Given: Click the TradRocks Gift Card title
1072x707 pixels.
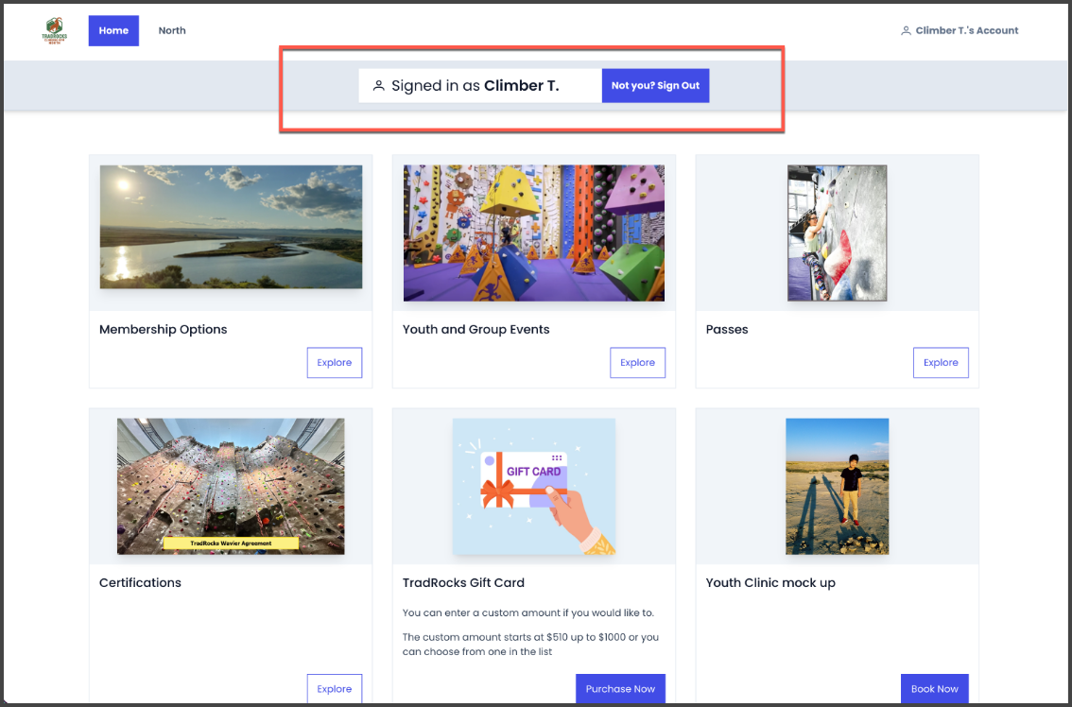Looking at the screenshot, I should (463, 582).
